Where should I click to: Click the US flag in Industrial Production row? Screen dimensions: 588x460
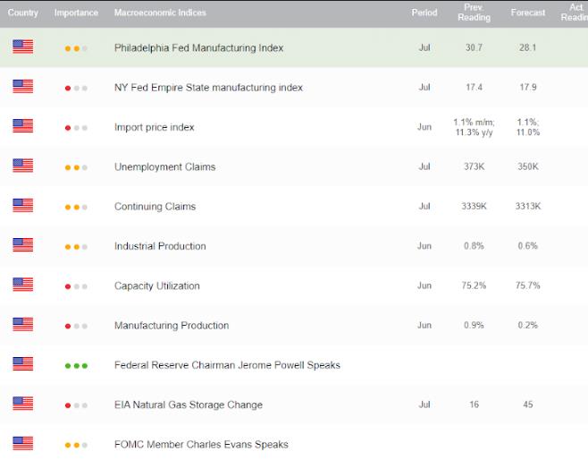pyautogui.click(x=23, y=245)
